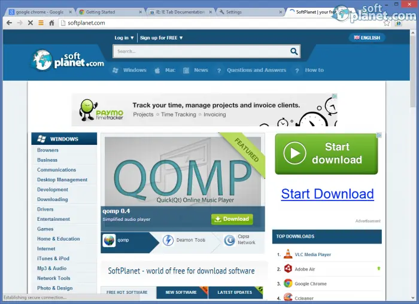Click the QOMP featured banner image
Viewport: 419px width, 304px height.
(x=183, y=172)
